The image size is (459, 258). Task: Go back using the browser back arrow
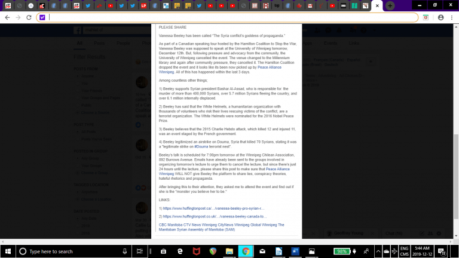7,18
